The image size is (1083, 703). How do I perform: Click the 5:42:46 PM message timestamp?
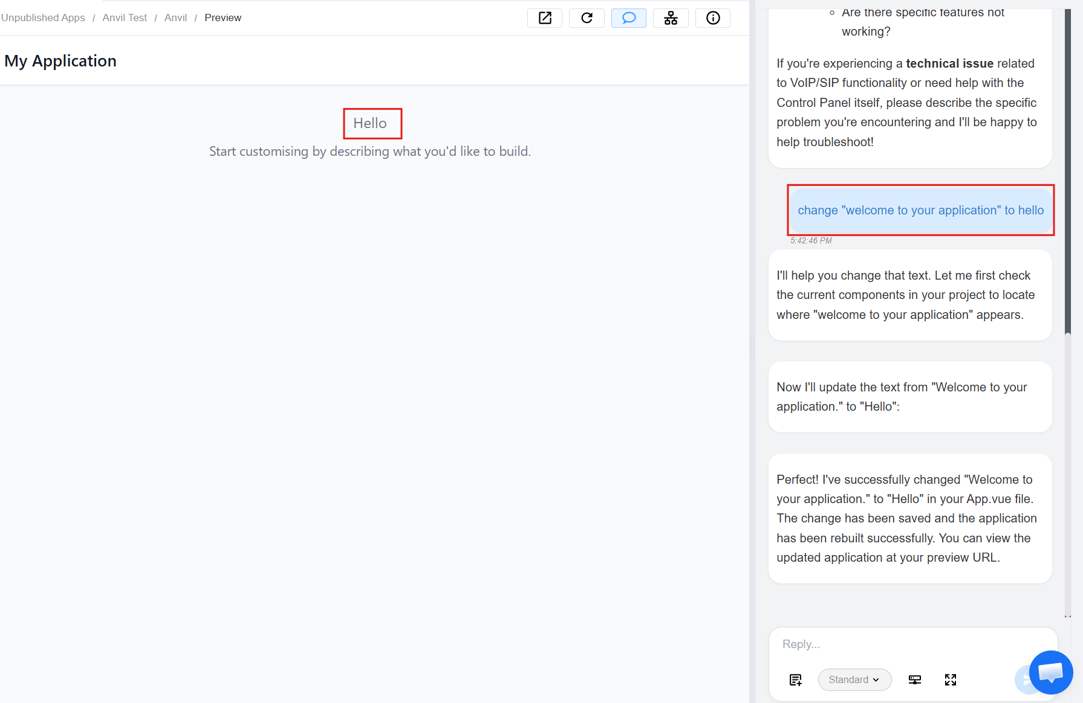811,241
